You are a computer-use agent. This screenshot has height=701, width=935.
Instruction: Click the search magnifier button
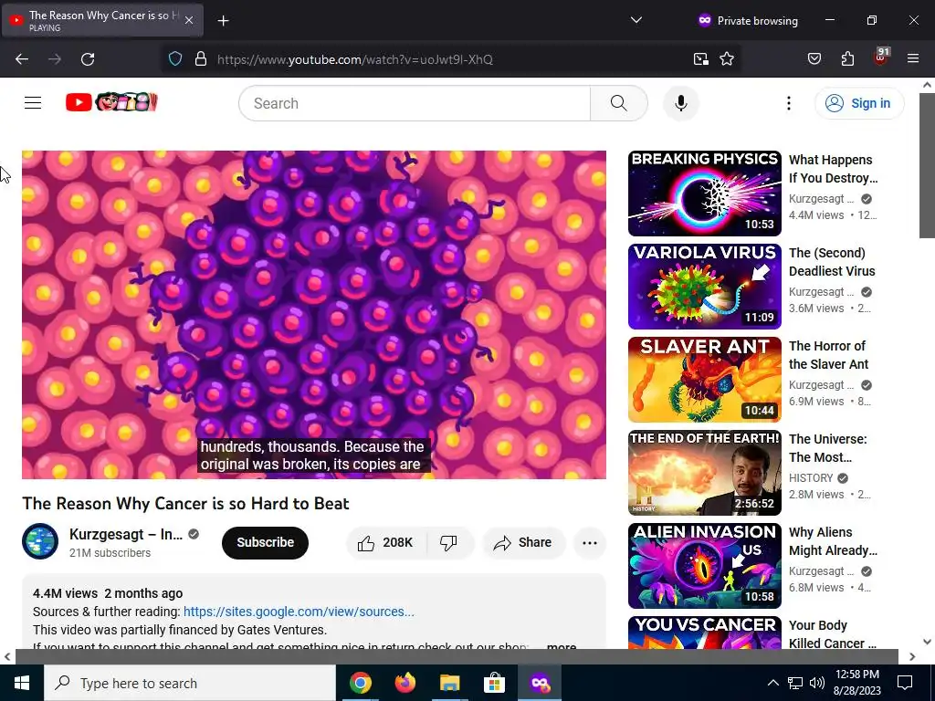point(618,103)
